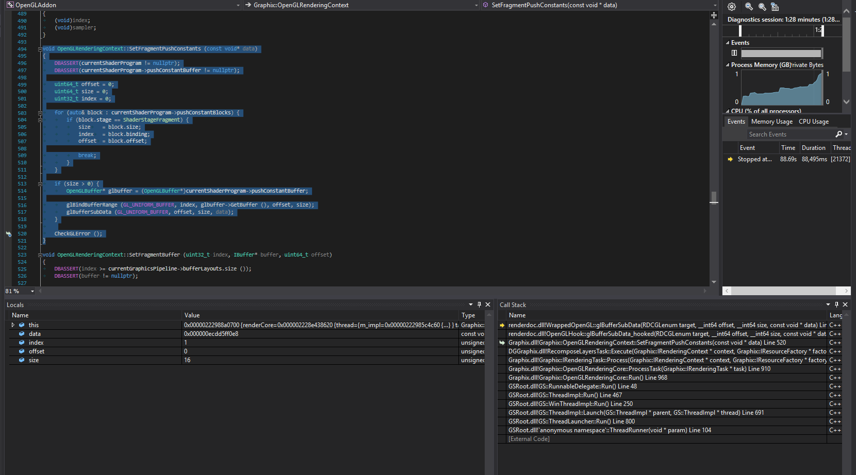Viewport: 856px width, 475px height.
Task: Click the Events timeline bar
Action: click(781, 53)
